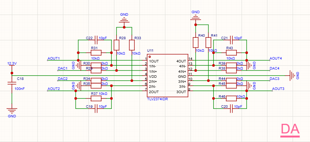310x142 pixels.
Task: Click the GND pin label inside U11
Action: point(182,76)
